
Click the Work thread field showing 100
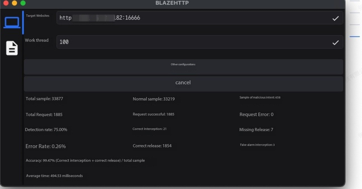click(x=200, y=42)
